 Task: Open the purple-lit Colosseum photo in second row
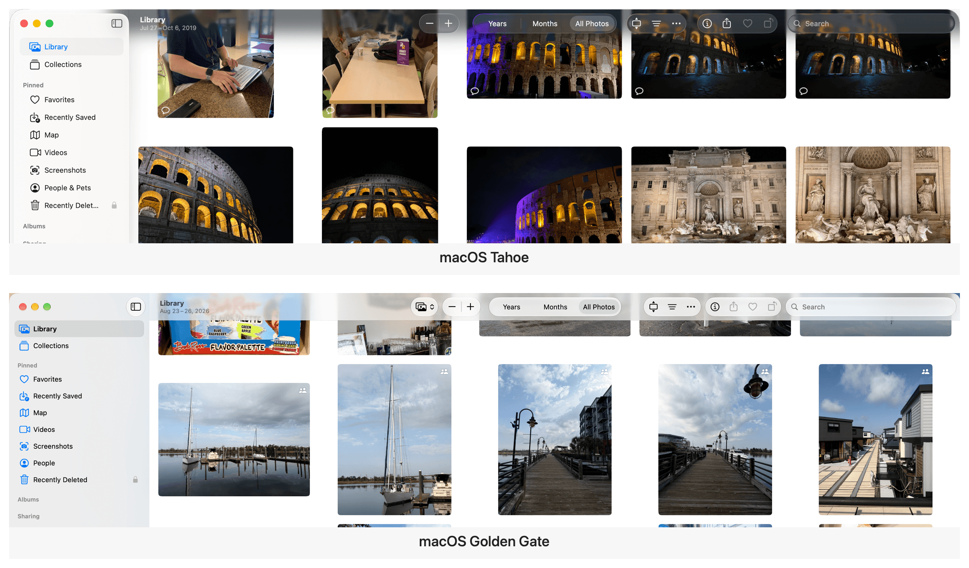point(544,195)
